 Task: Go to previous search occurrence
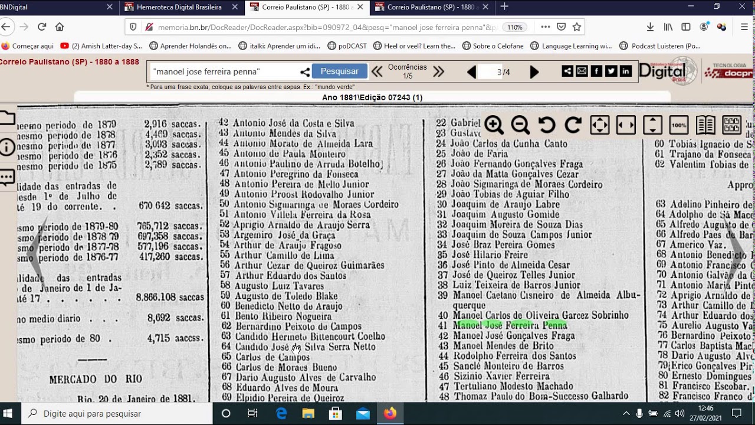(x=376, y=72)
